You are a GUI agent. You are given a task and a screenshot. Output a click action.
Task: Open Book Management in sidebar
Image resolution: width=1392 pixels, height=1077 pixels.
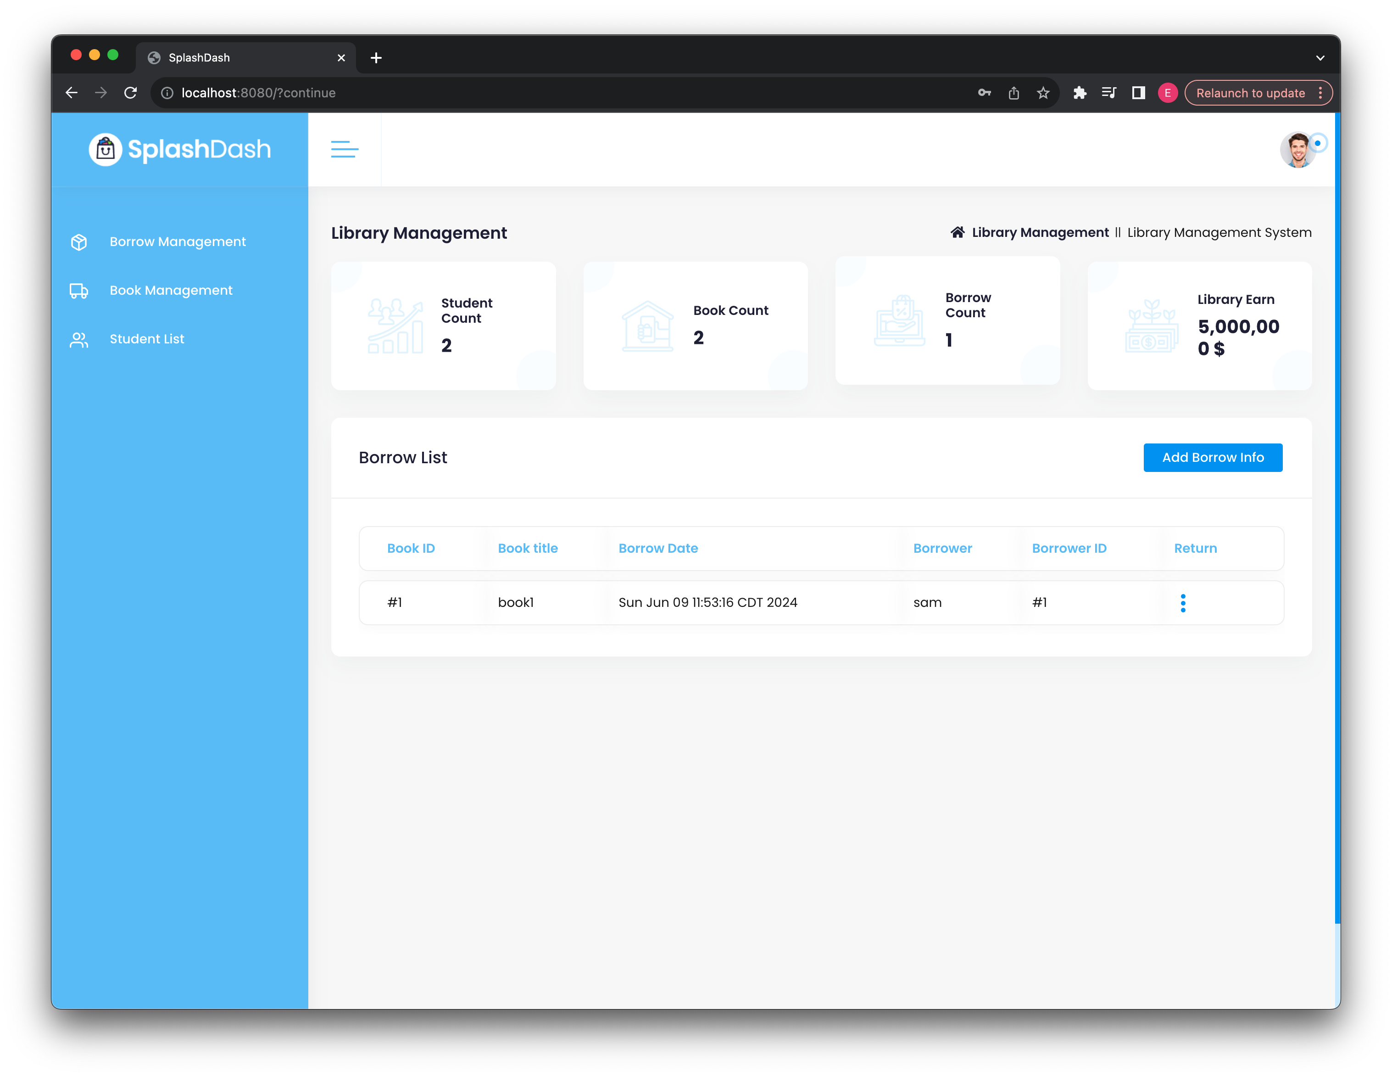click(171, 291)
